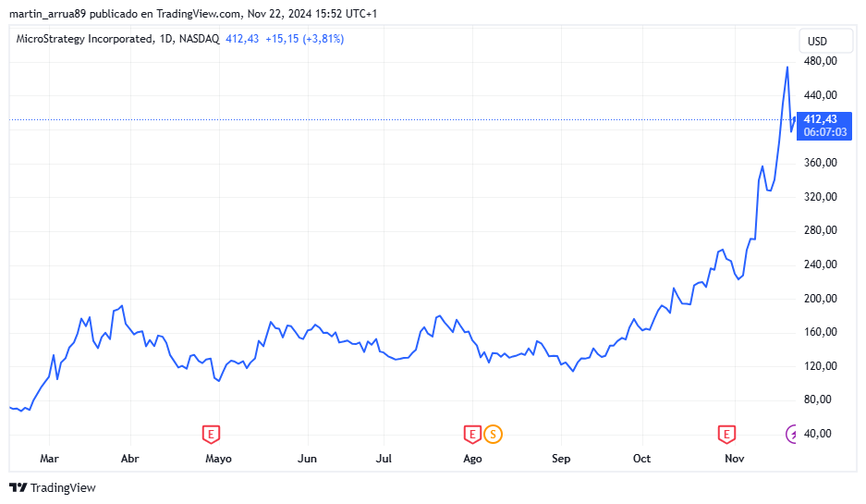Viewport: 866px width, 504px height.
Task: Click the 200,00 price axis label
Action: 820,299
